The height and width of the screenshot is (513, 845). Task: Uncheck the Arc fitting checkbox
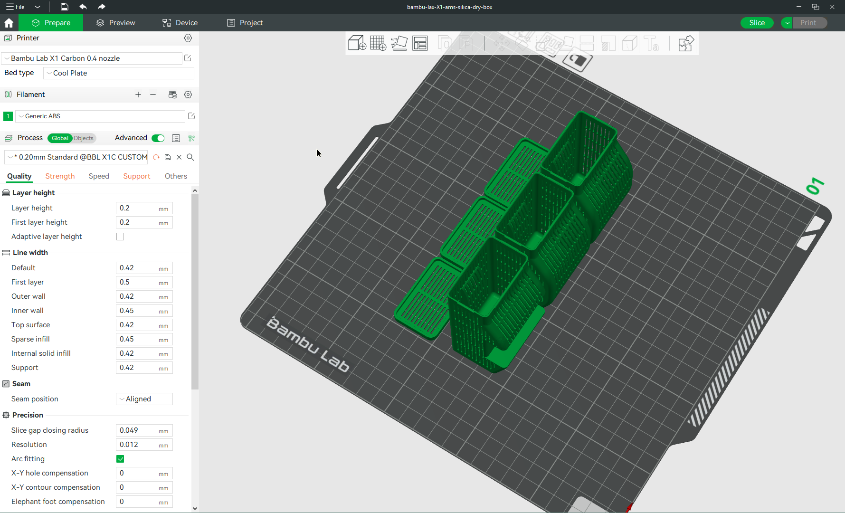click(x=120, y=459)
